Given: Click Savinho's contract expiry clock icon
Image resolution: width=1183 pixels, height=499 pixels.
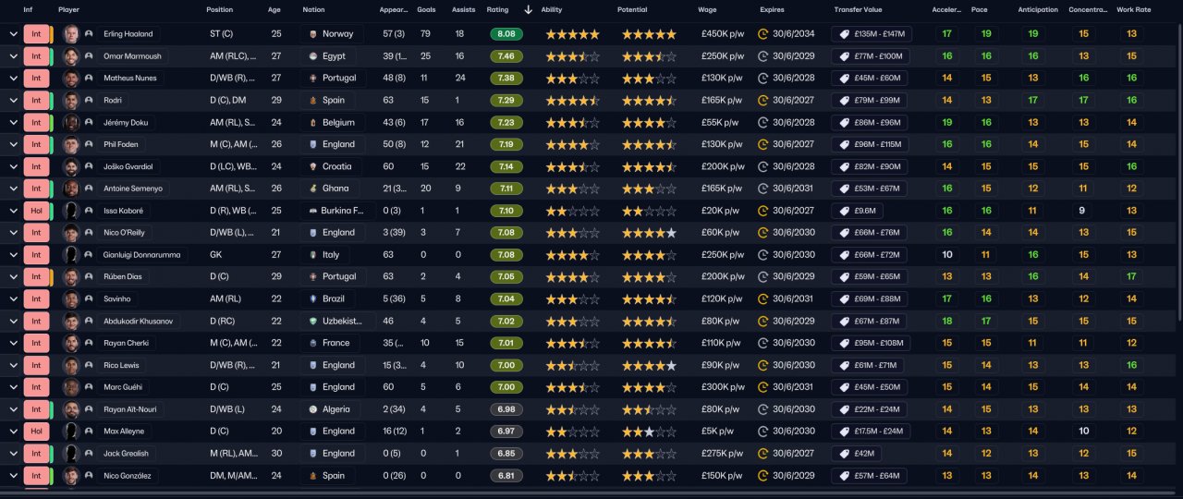Looking at the screenshot, I should point(763,298).
